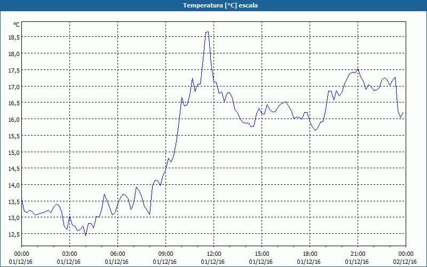Click the 09:00 time axis label
This screenshot has height=267, width=427.
[x=165, y=254]
